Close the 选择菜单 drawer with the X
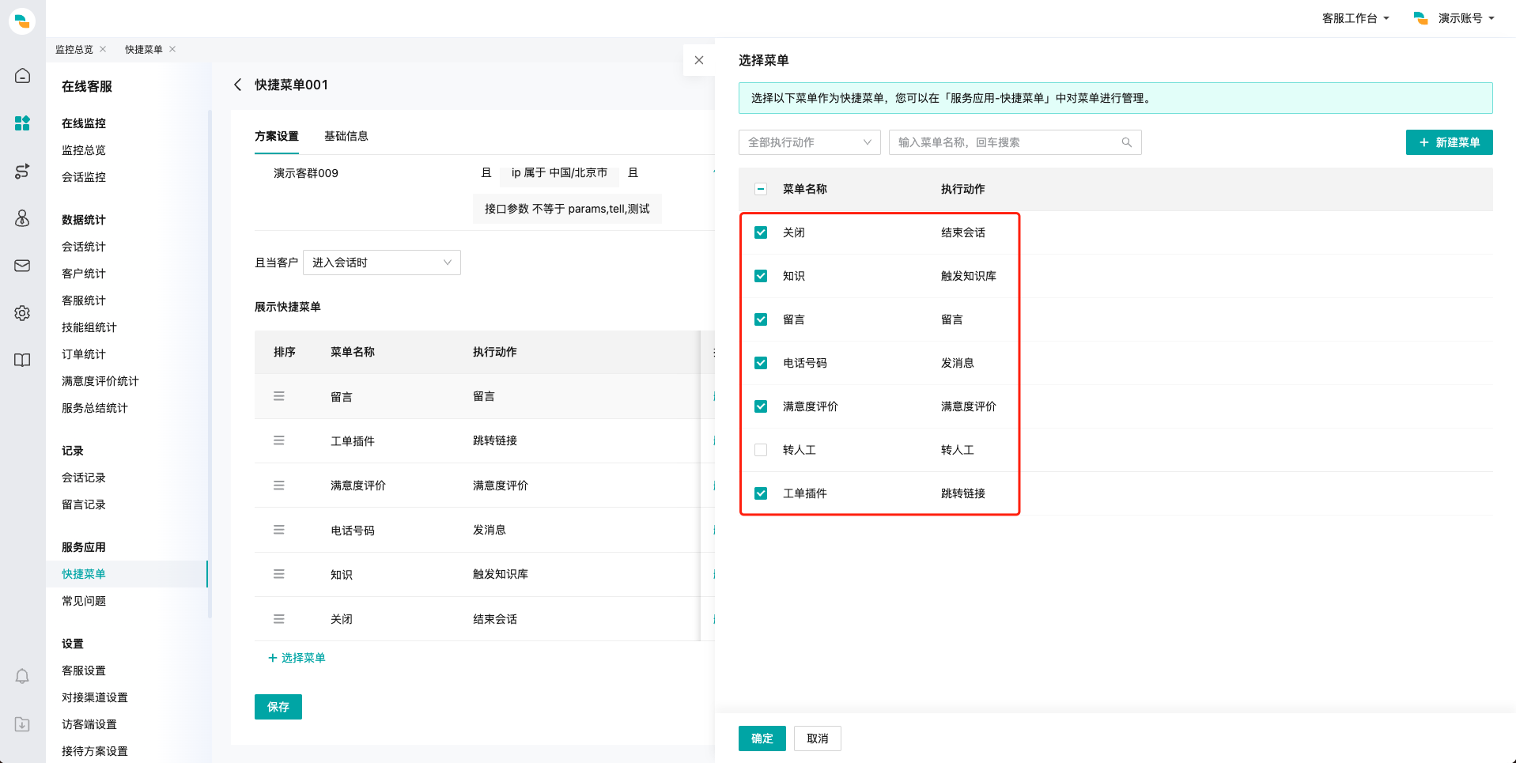 click(699, 60)
